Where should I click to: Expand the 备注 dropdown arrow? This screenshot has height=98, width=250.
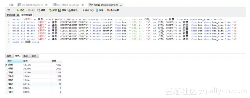105,10
